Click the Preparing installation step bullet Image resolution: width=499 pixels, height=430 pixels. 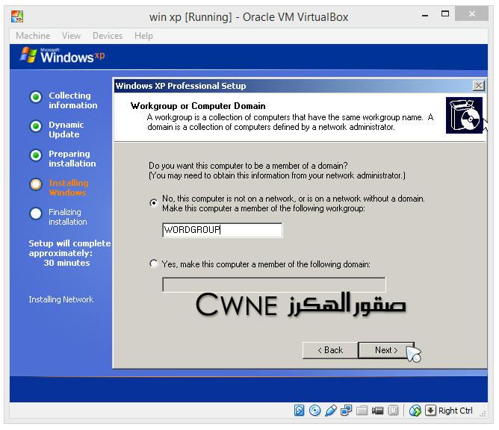click(x=36, y=155)
